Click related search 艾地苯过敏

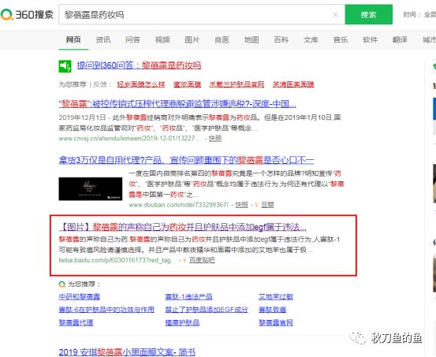[x=276, y=296]
